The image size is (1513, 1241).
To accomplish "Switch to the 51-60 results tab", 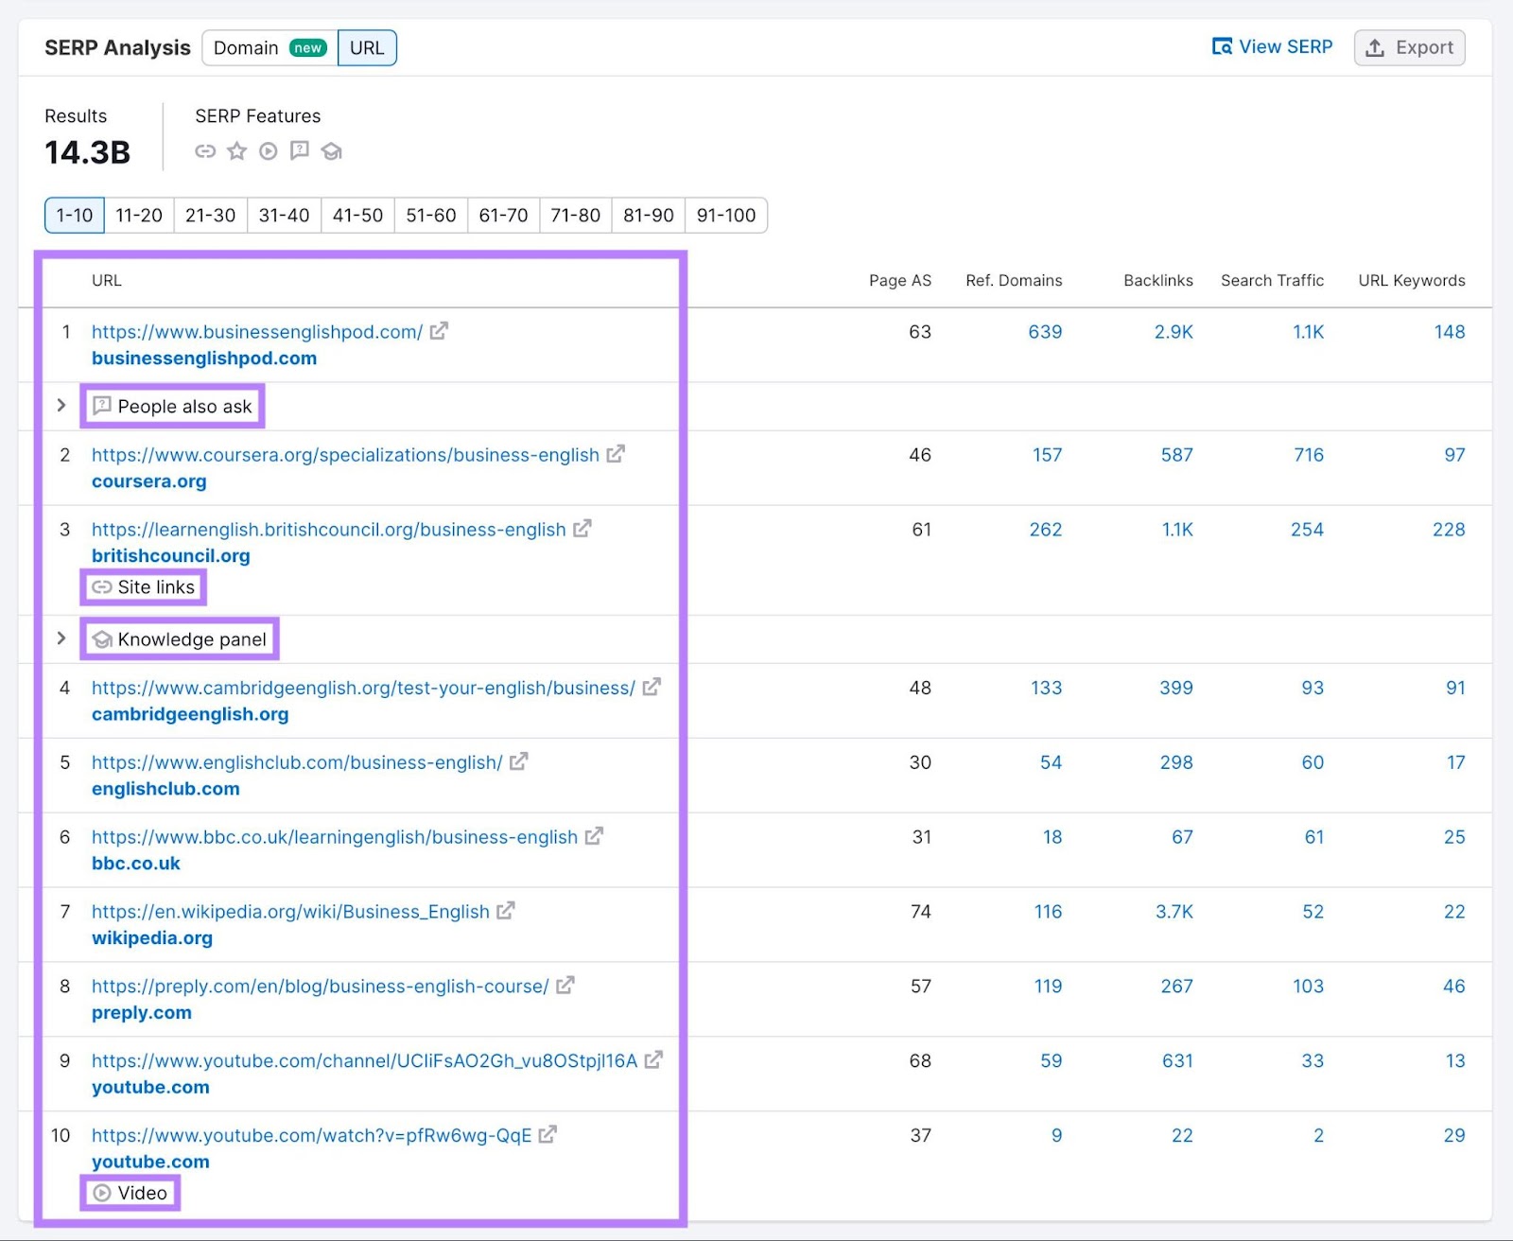I will [x=430, y=215].
